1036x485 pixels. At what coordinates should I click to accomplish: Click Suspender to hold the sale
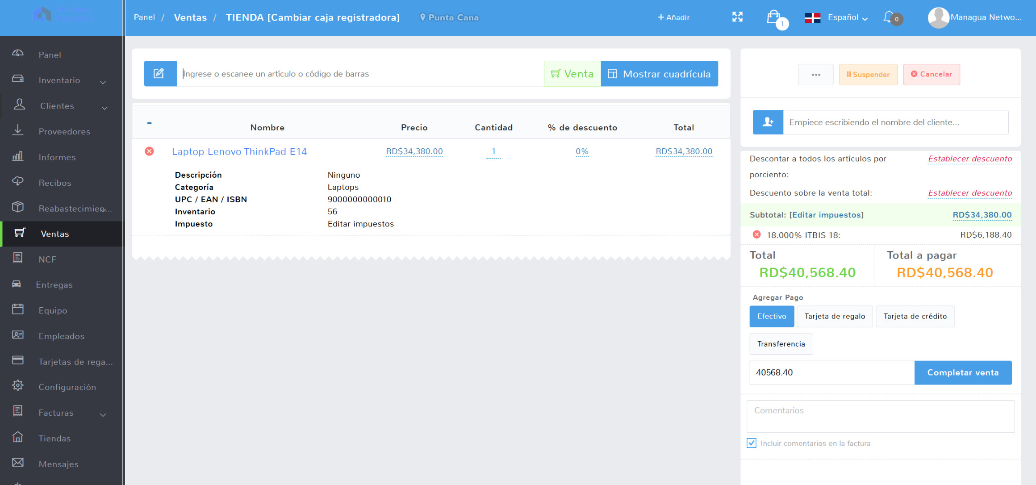[868, 75]
